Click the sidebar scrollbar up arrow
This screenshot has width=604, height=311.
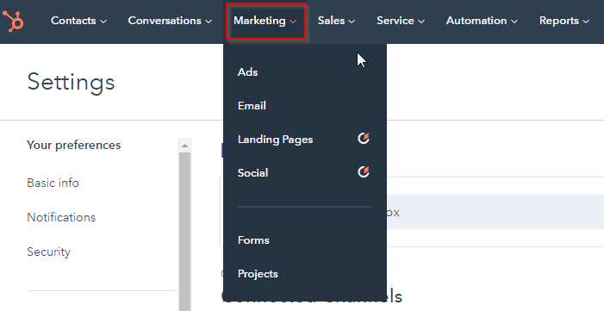click(x=184, y=146)
